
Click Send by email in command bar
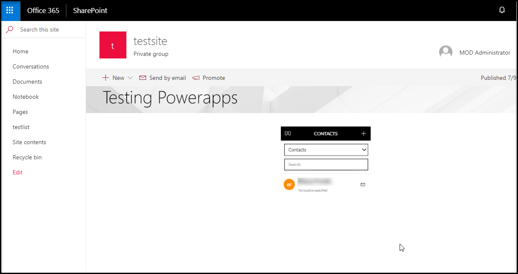click(162, 78)
